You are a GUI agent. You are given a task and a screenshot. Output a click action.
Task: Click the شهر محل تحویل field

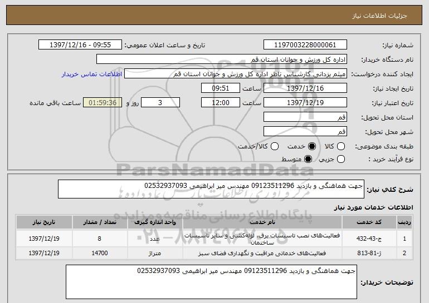(305, 132)
